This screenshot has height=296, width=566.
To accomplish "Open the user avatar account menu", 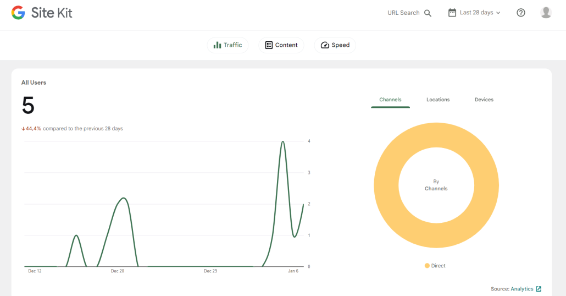I will tap(546, 13).
